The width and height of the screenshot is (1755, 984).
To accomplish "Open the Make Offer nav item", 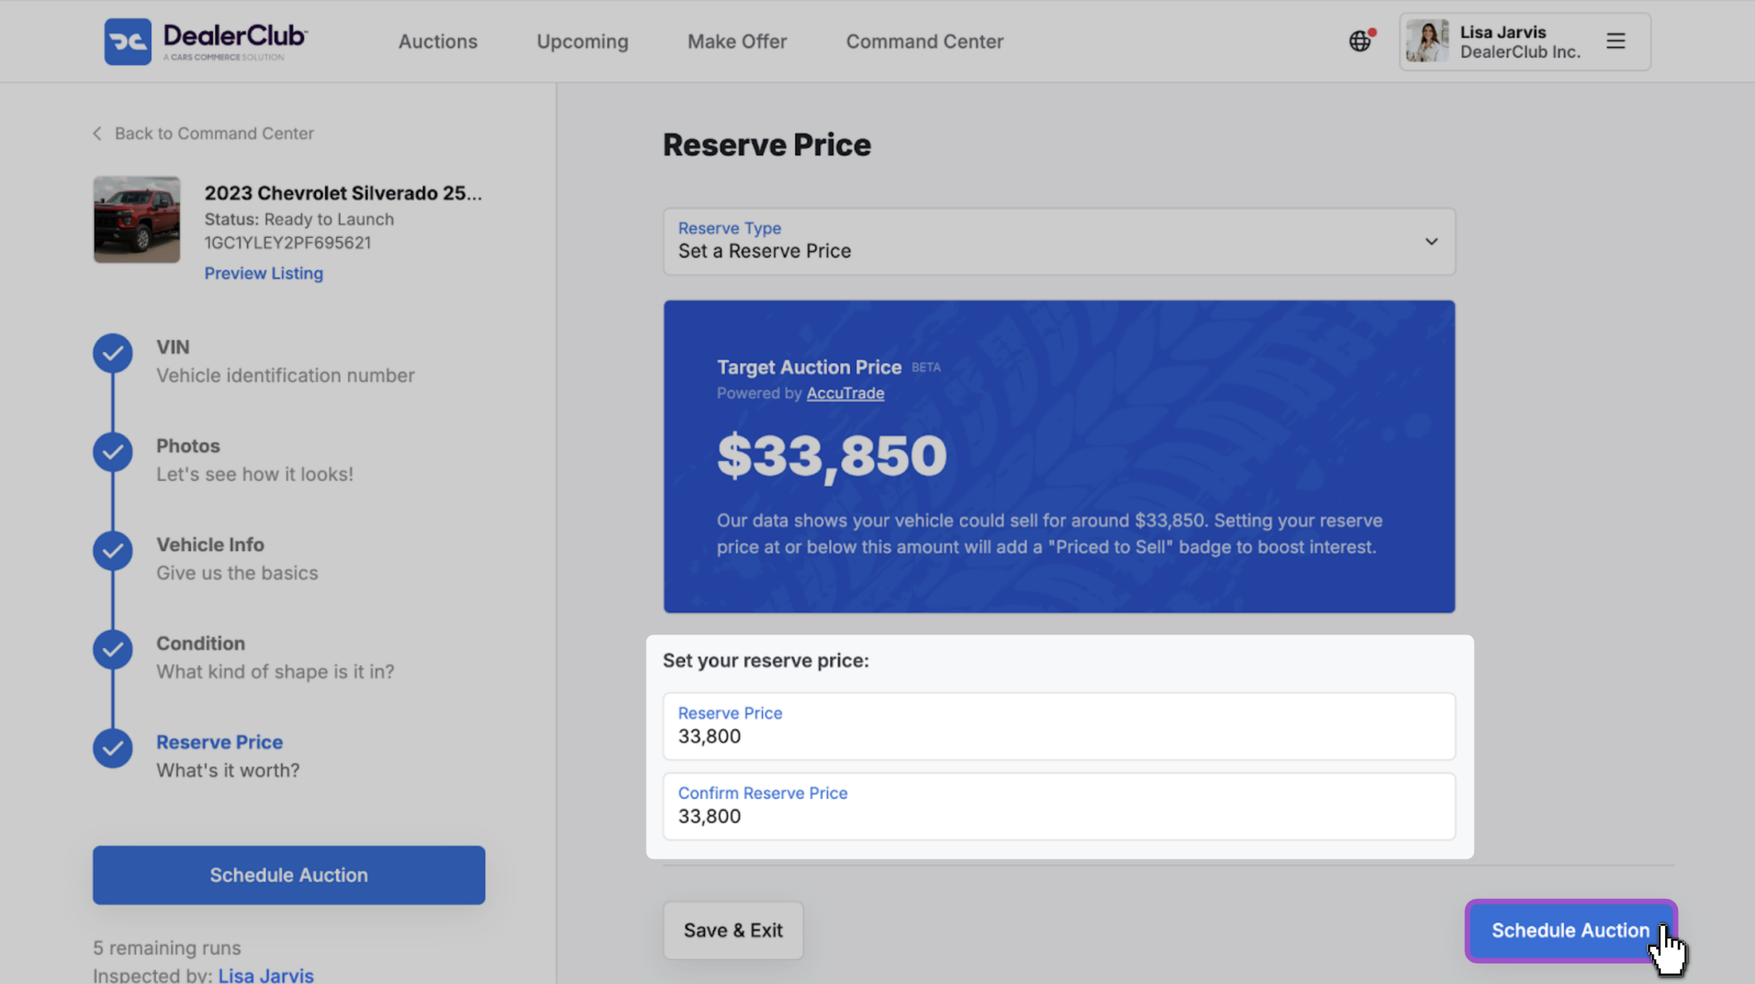I will click(x=737, y=41).
